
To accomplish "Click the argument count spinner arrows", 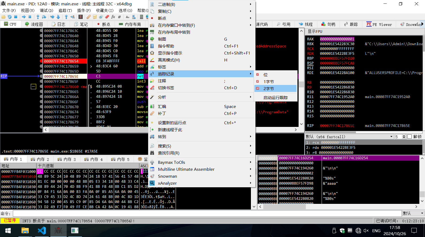I will tap(404, 137).
